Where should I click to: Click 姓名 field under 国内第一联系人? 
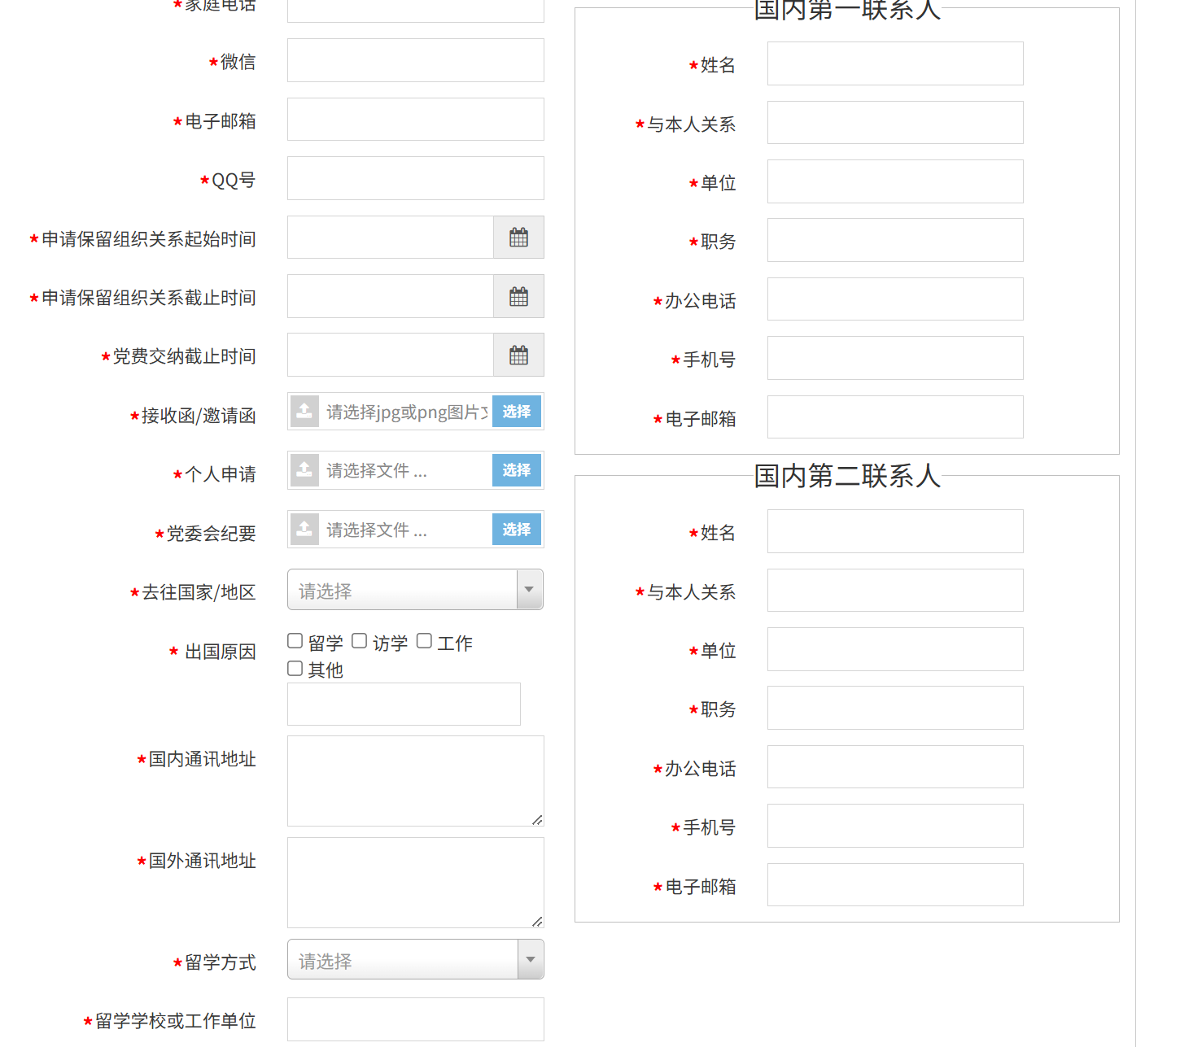click(x=895, y=64)
